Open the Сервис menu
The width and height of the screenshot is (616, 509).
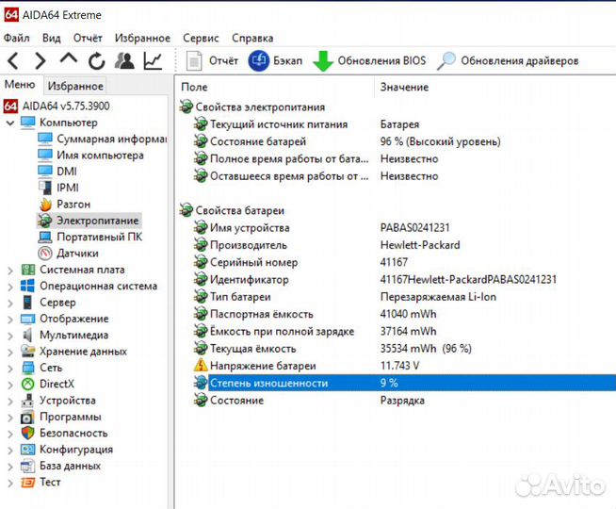tap(201, 38)
